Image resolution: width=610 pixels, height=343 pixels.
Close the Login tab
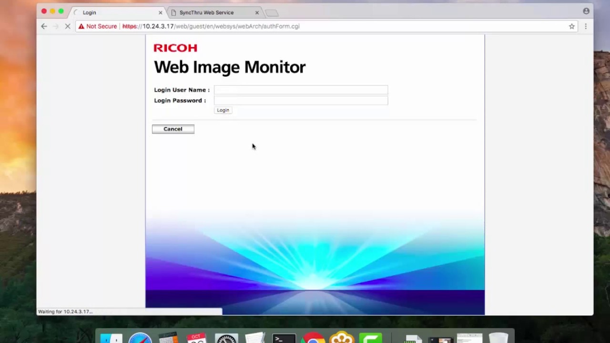[160, 13]
